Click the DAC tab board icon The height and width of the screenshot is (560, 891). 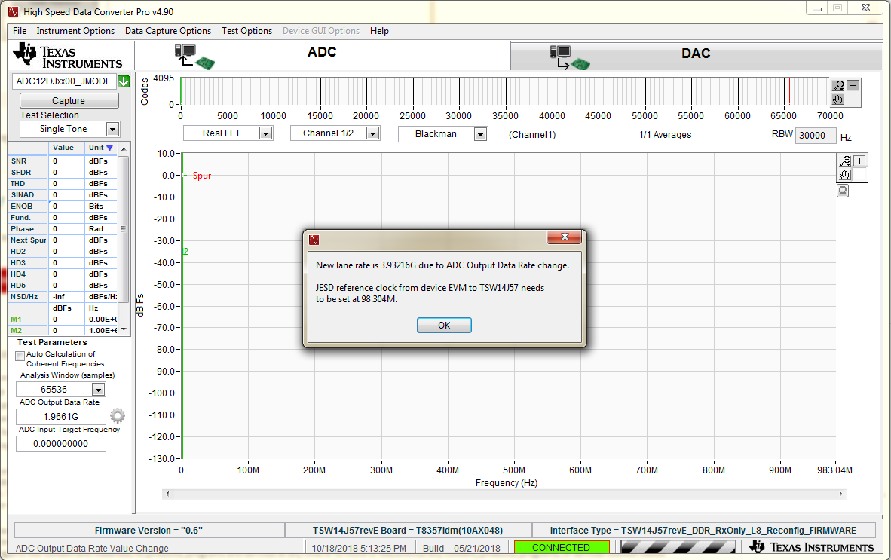point(570,58)
